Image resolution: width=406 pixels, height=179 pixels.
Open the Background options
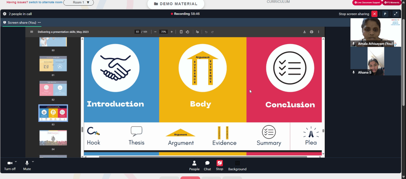[237, 166]
